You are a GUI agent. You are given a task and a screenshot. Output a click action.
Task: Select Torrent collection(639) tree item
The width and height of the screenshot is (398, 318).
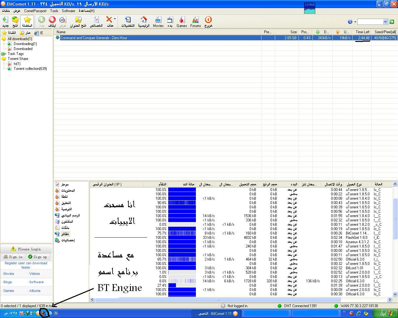[30, 69]
